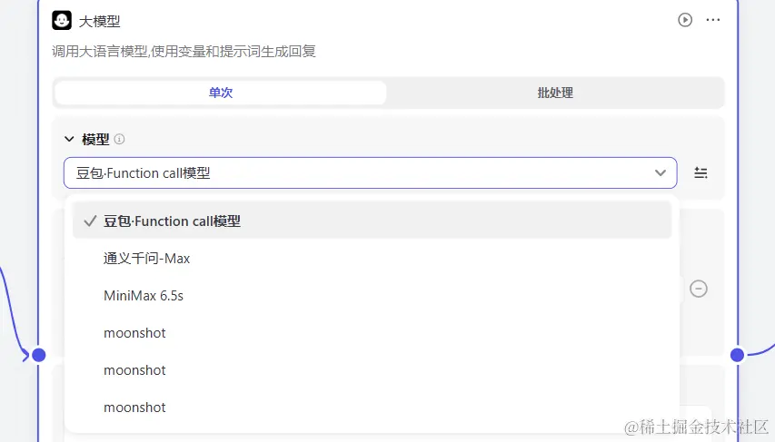Click the right output connection port
Screen dimensions: 775x442
click(x=737, y=355)
